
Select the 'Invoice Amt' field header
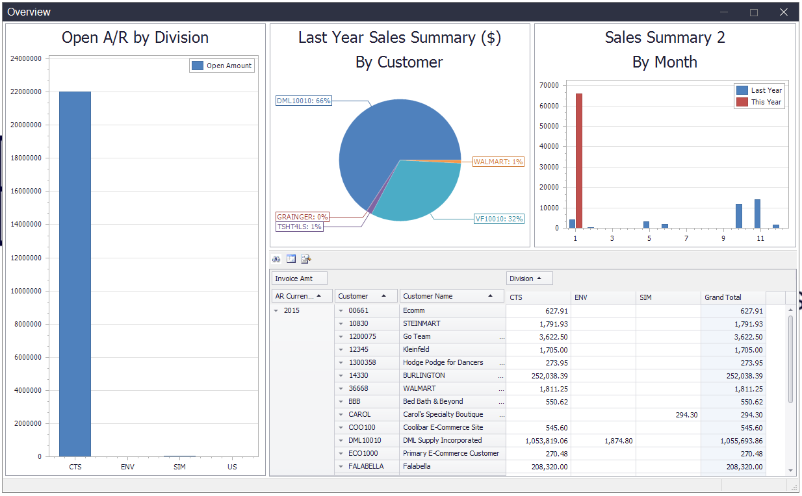(x=300, y=278)
